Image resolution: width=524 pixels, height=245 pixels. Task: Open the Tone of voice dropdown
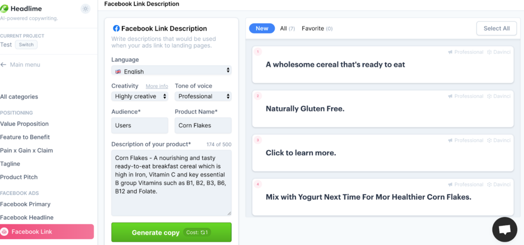tap(203, 96)
